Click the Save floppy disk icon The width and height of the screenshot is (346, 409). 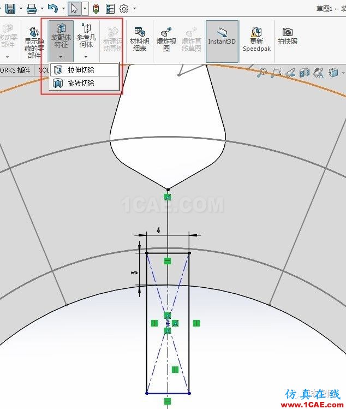[11, 8]
